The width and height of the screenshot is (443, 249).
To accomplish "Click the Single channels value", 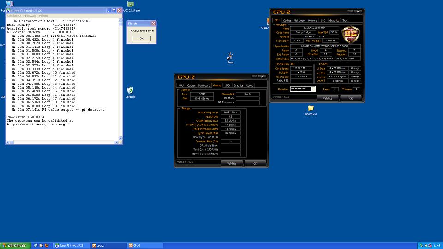I will click(x=248, y=94).
